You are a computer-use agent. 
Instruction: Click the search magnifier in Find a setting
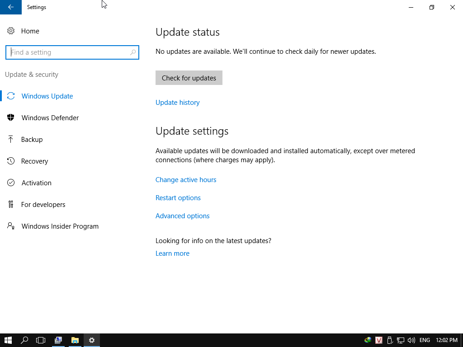[133, 52]
